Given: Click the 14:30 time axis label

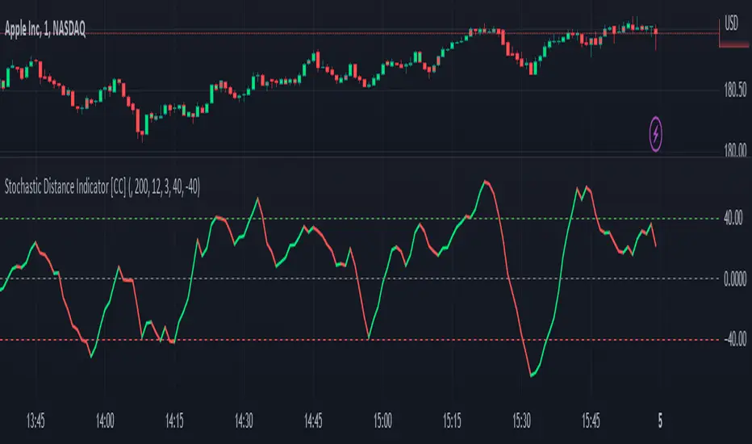Looking at the screenshot, I should pyautogui.click(x=244, y=421).
